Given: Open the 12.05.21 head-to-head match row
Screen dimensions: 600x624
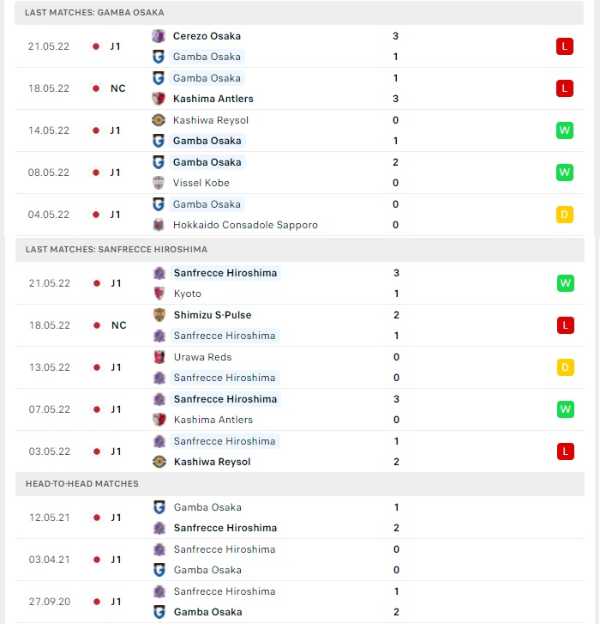Looking at the screenshot, I should click(300, 518).
